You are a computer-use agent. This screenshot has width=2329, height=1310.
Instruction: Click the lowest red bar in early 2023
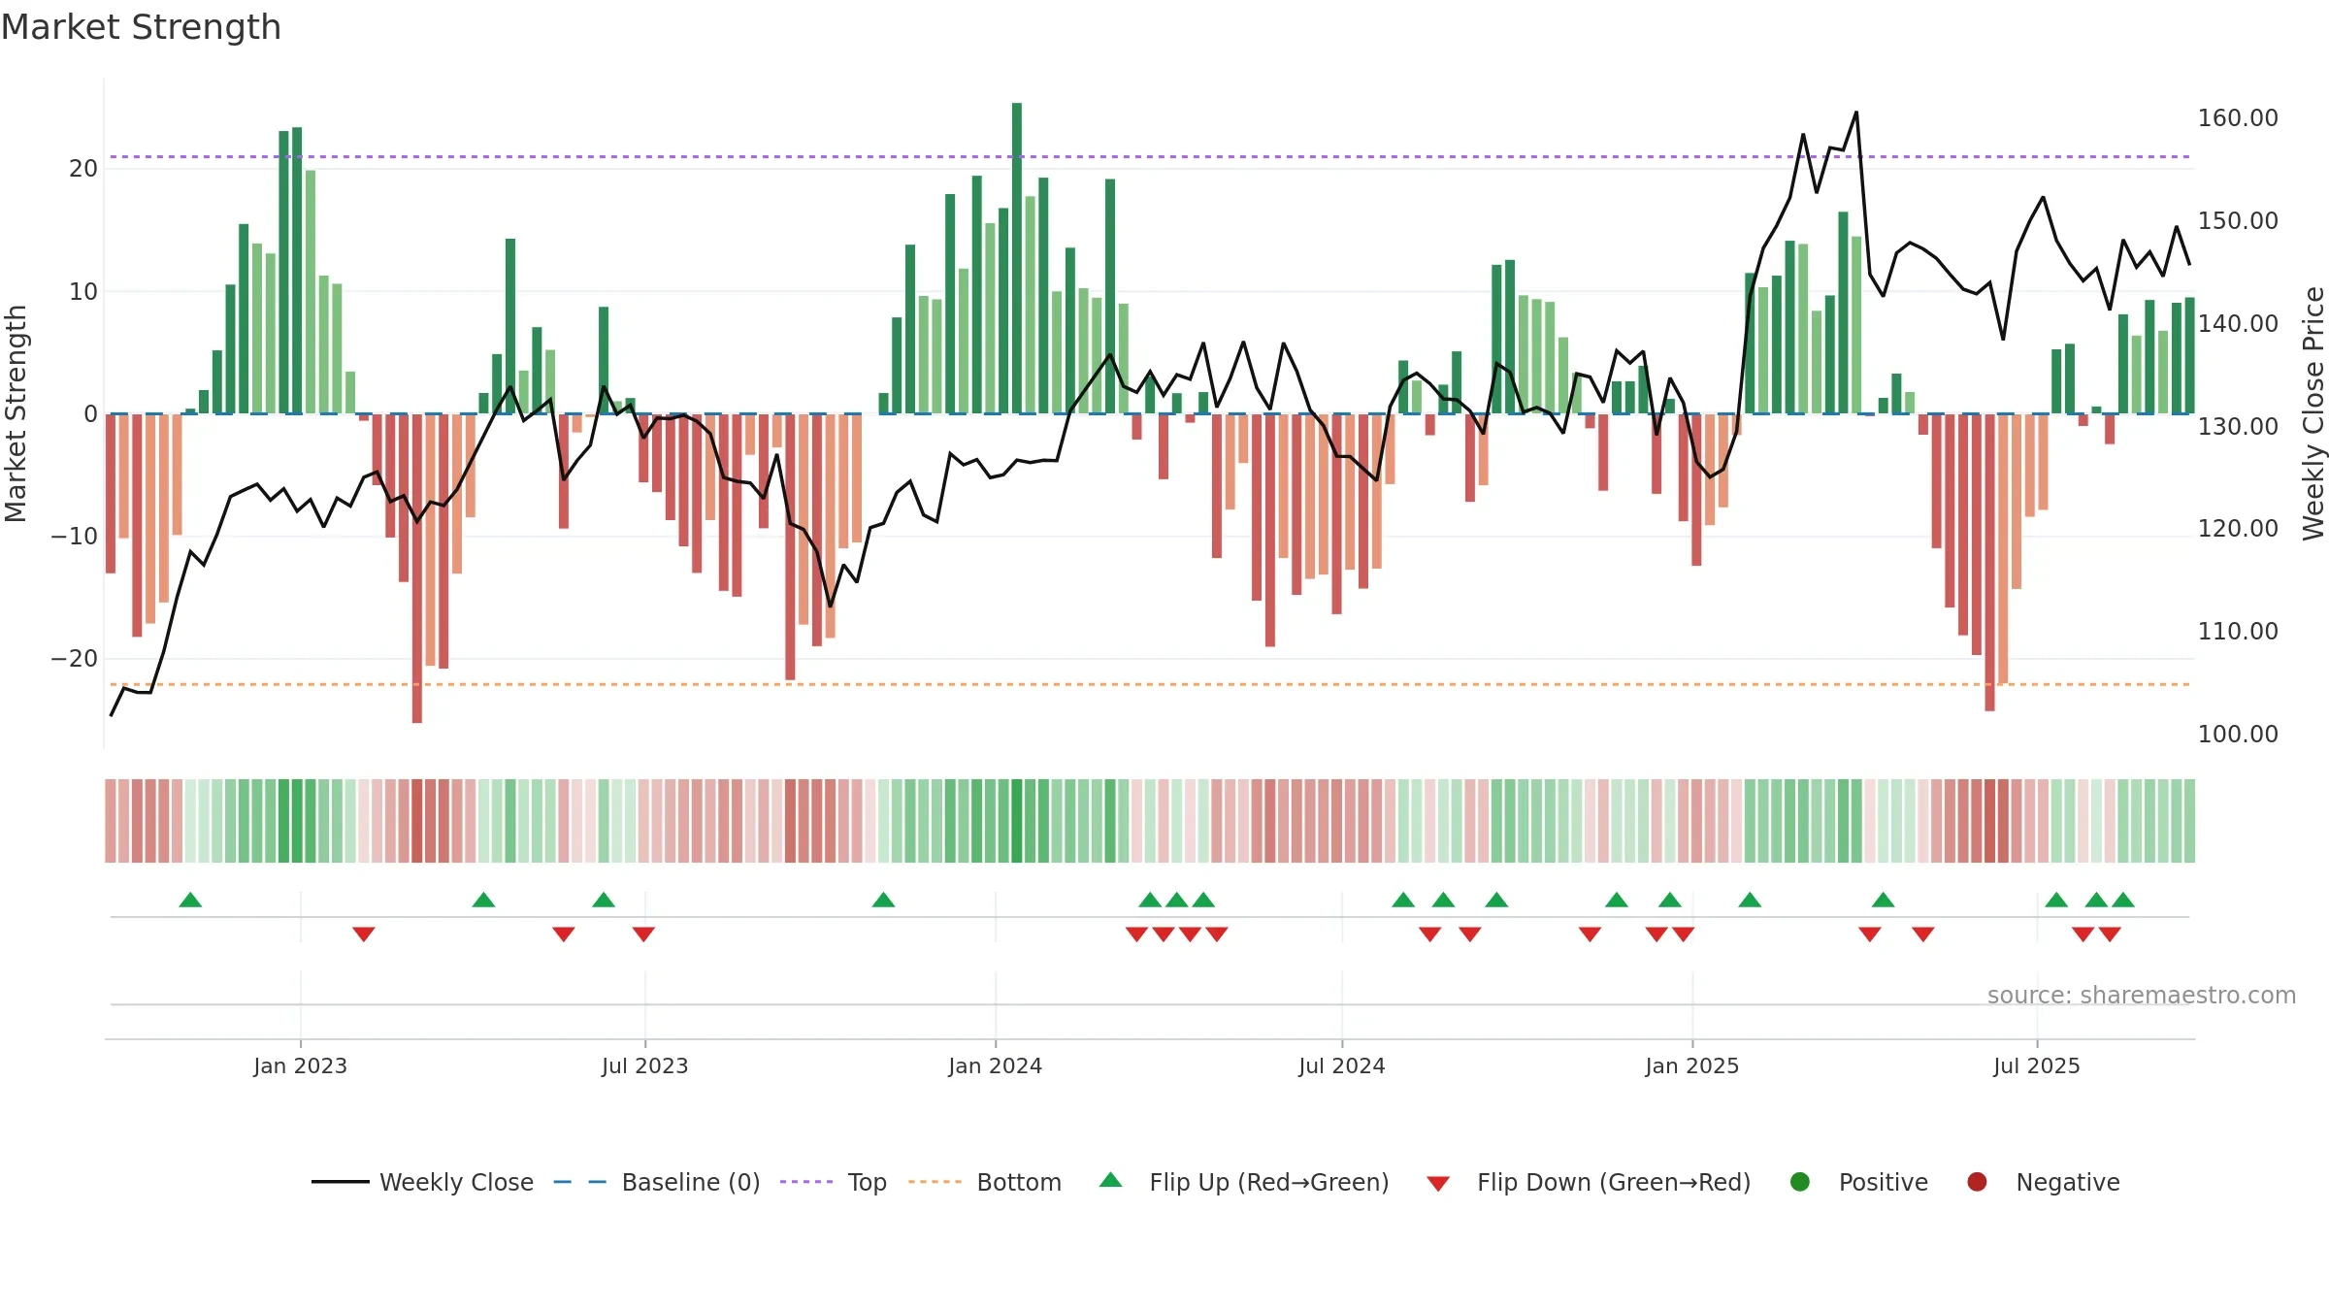tap(417, 569)
